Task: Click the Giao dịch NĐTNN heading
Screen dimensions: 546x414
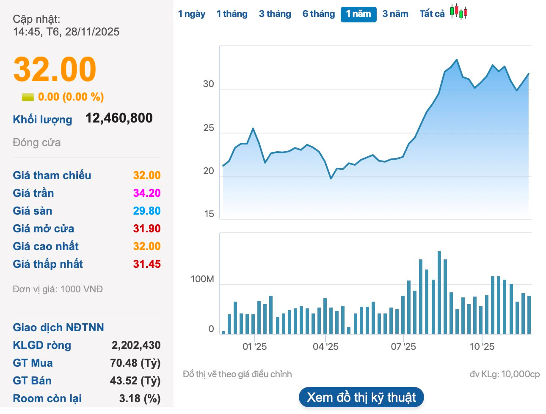Action: [58, 327]
